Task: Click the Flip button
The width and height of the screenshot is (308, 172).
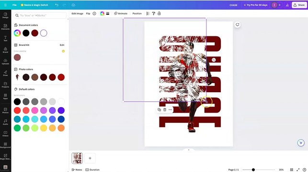Action: [x=88, y=13]
